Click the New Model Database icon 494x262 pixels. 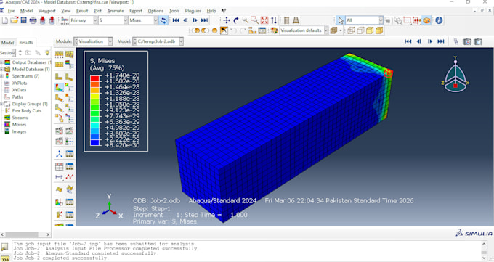[5, 20]
